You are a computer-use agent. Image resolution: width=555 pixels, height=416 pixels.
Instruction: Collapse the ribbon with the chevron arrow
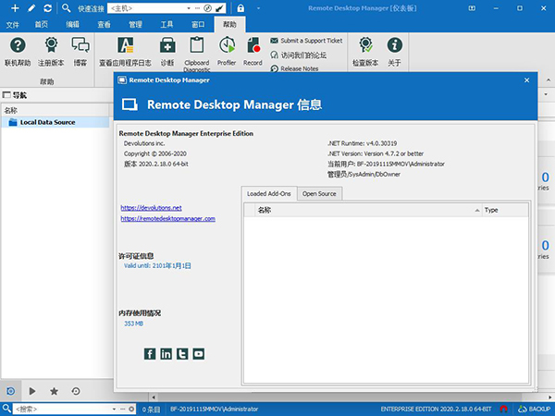coord(549,80)
